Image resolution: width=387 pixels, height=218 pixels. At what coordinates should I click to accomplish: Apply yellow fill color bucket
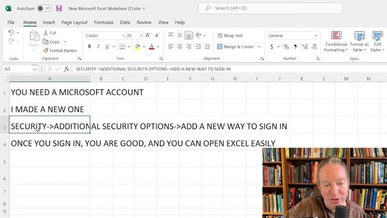(x=137, y=47)
